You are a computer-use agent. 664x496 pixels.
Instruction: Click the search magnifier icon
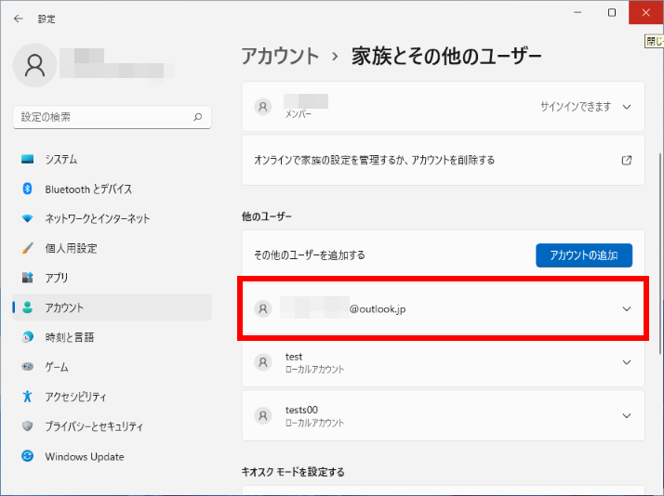pos(197,117)
